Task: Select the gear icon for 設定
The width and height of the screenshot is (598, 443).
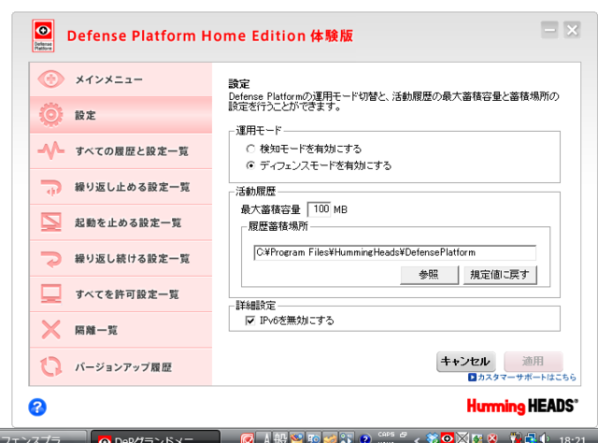Action: 51,115
